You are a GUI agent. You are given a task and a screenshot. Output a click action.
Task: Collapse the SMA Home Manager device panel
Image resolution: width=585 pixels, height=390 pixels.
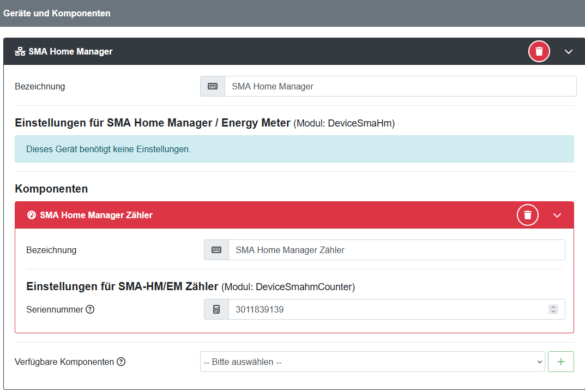568,52
